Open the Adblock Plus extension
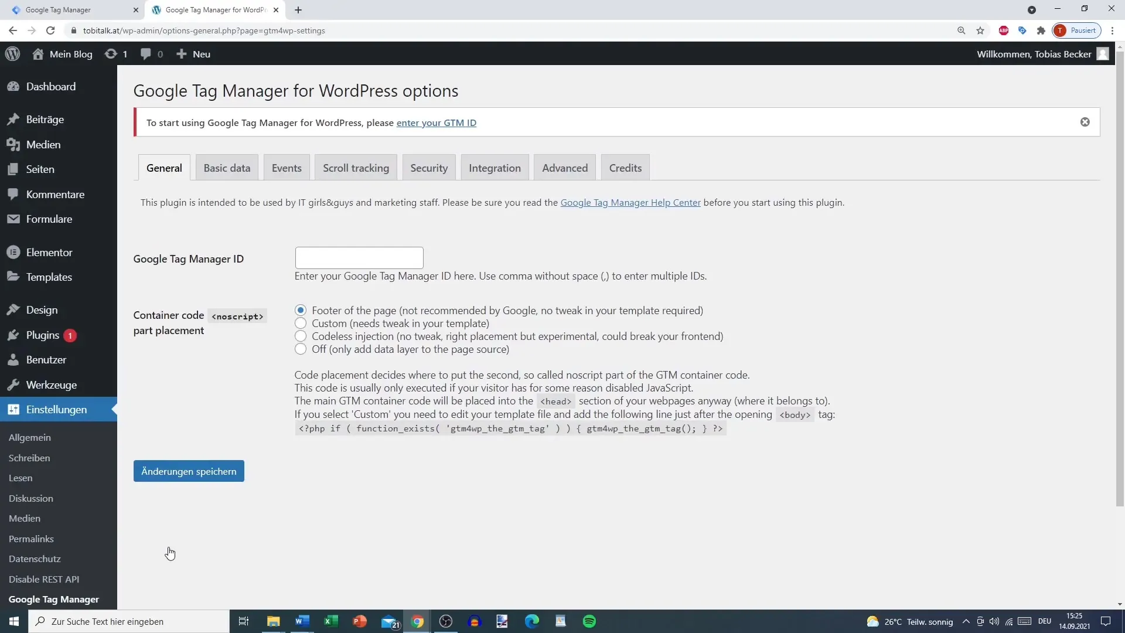Image resolution: width=1125 pixels, height=633 pixels. tap(1004, 30)
